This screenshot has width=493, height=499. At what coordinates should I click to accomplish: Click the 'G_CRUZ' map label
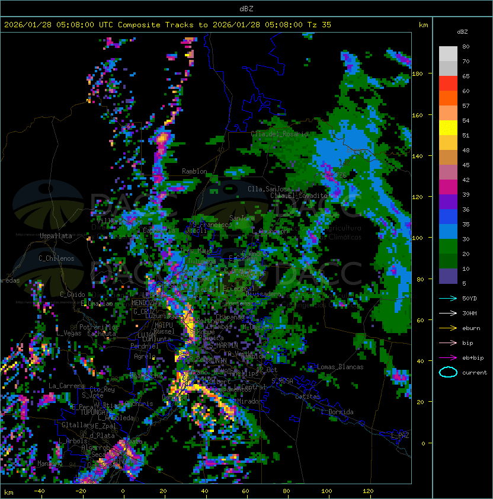[x=144, y=312]
